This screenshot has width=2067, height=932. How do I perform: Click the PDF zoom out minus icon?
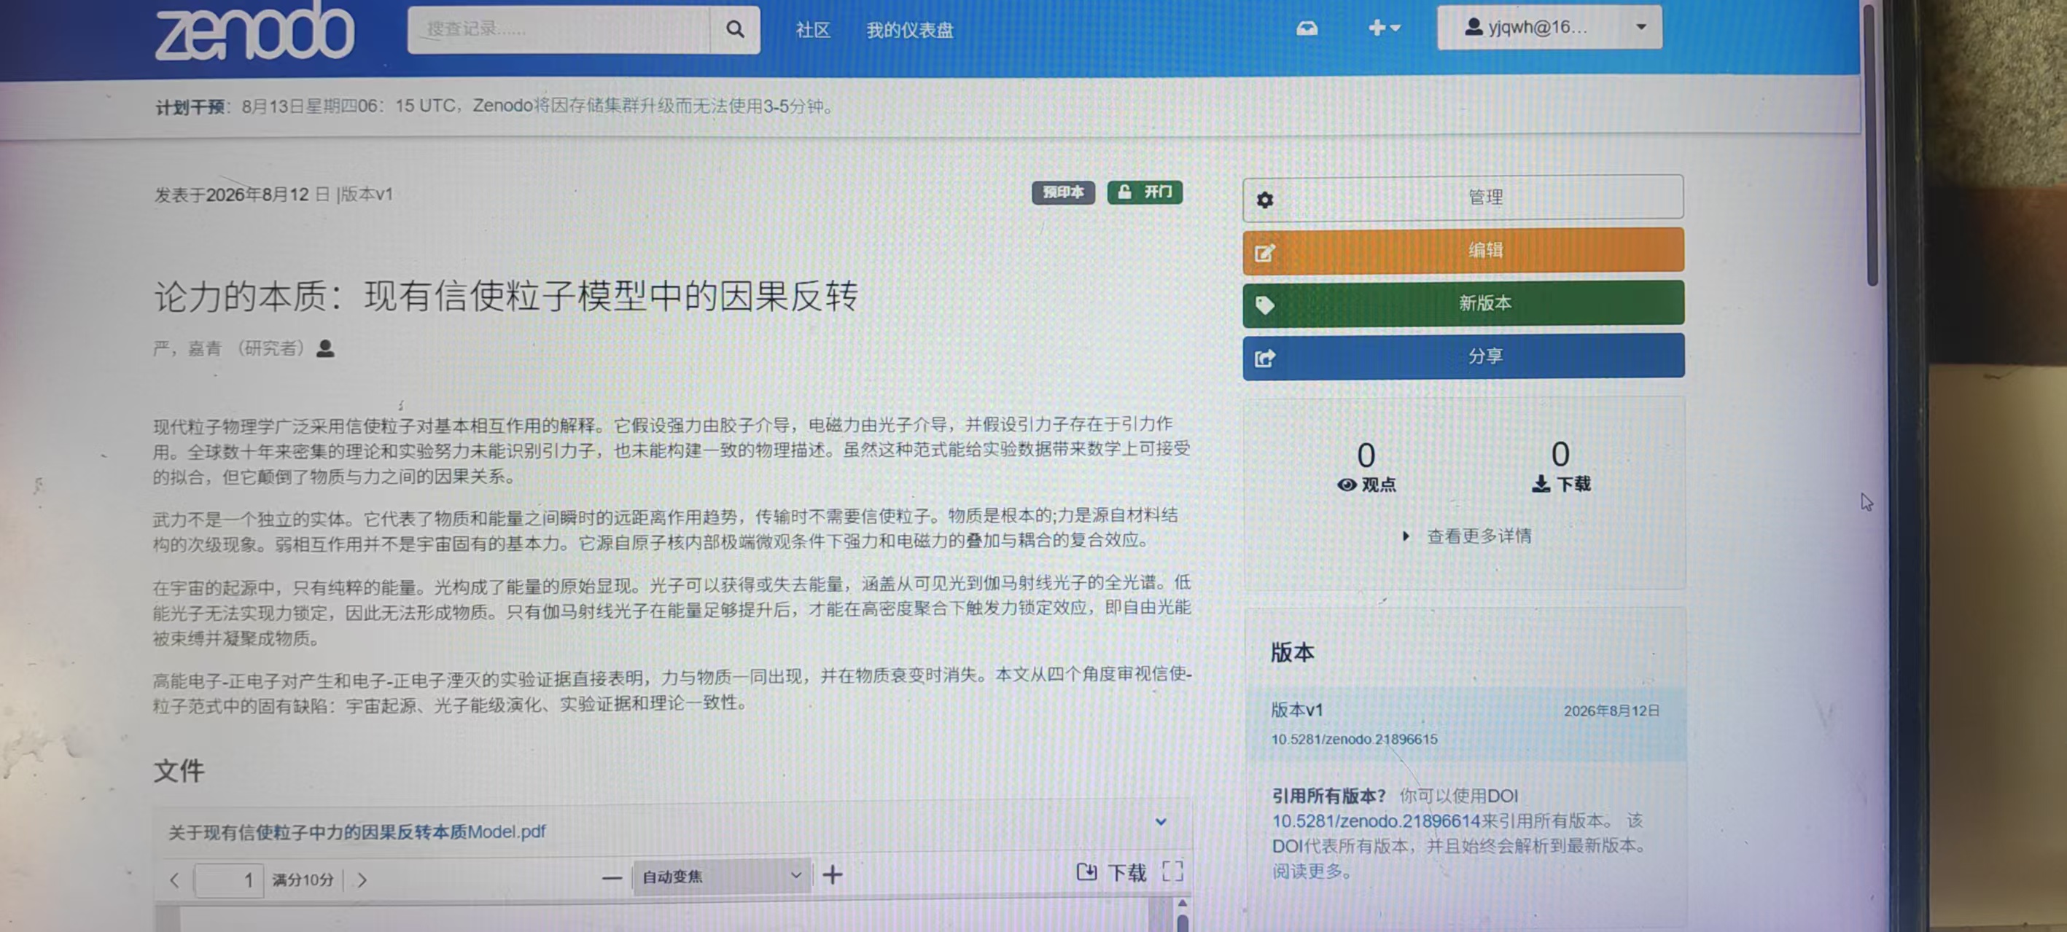pos(612,877)
